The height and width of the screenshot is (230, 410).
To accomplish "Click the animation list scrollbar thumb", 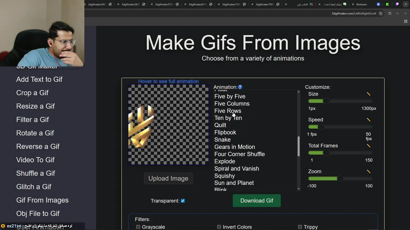I will click(299, 146).
